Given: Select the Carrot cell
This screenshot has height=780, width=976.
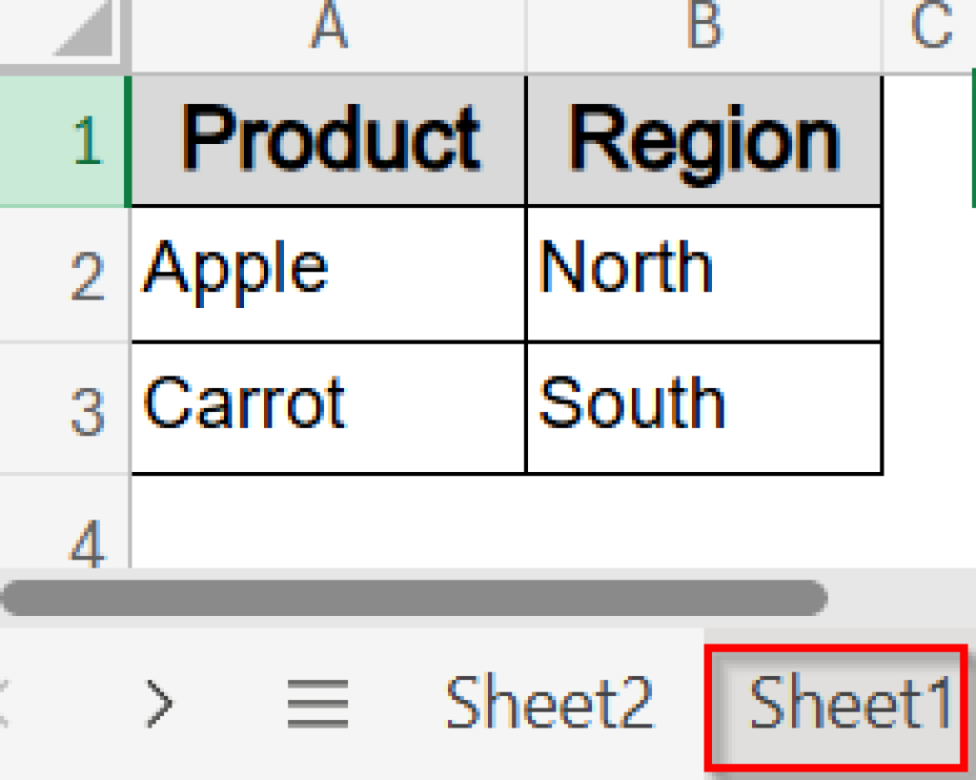Looking at the screenshot, I should (x=327, y=405).
